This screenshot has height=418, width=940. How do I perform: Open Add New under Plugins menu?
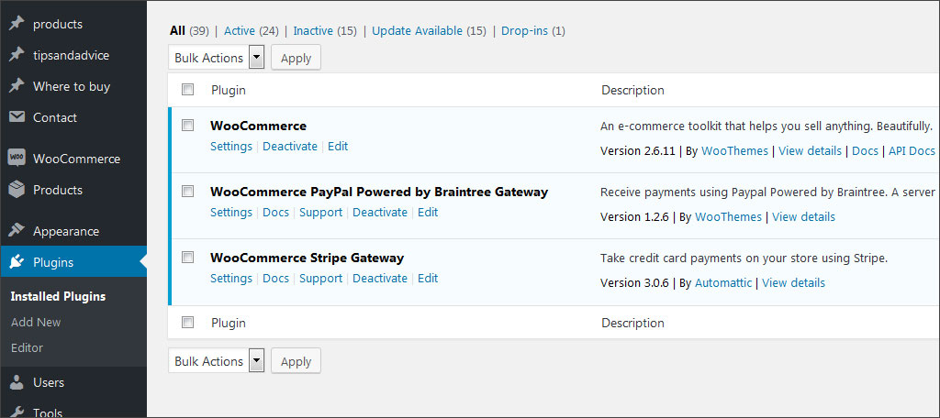tap(36, 322)
